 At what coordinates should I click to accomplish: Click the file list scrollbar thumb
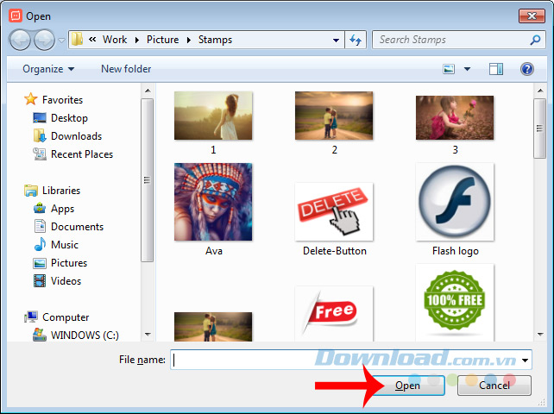coord(540,129)
